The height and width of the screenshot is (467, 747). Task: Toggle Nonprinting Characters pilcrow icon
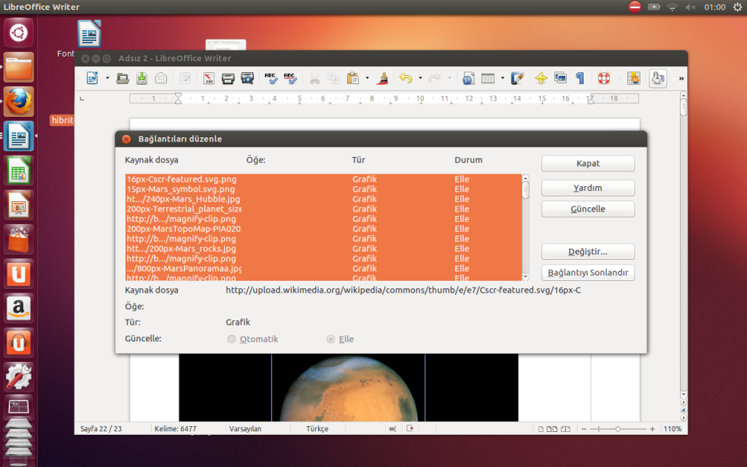tap(580, 78)
